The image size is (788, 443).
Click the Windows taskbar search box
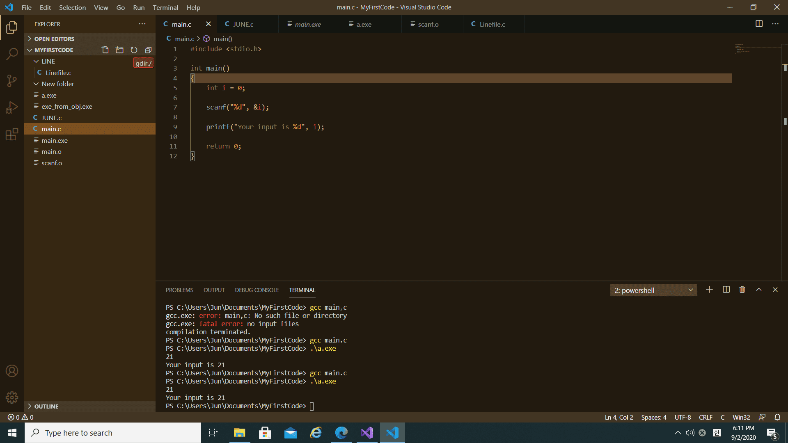[113, 433]
